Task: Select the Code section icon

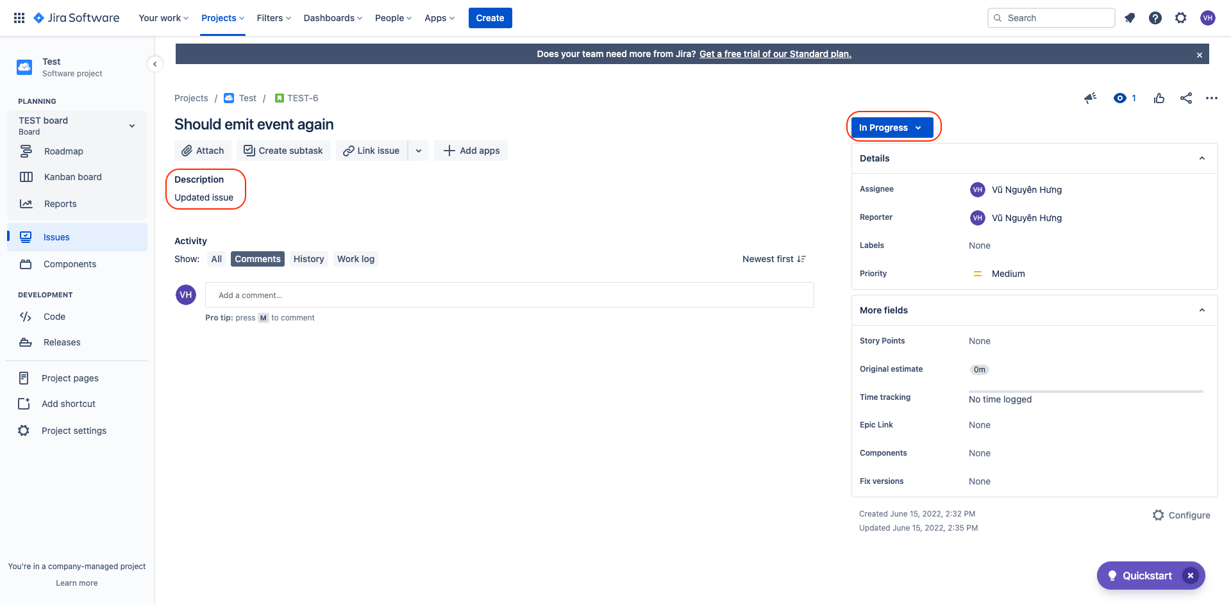Action: pyautogui.click(x=26, y=316)
